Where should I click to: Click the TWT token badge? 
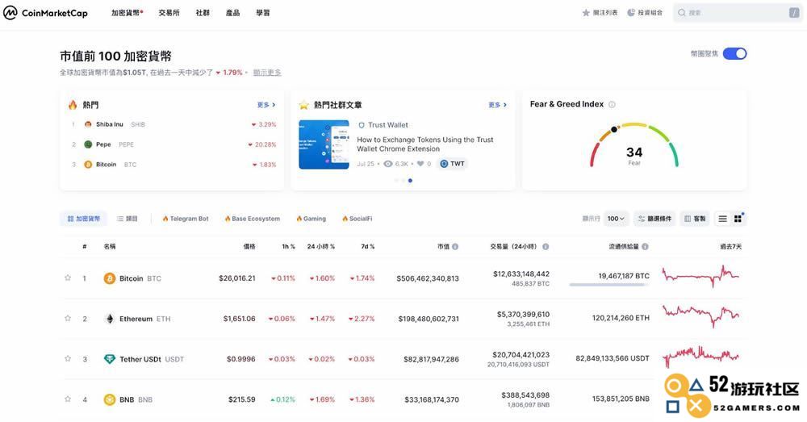coord(453,164)
